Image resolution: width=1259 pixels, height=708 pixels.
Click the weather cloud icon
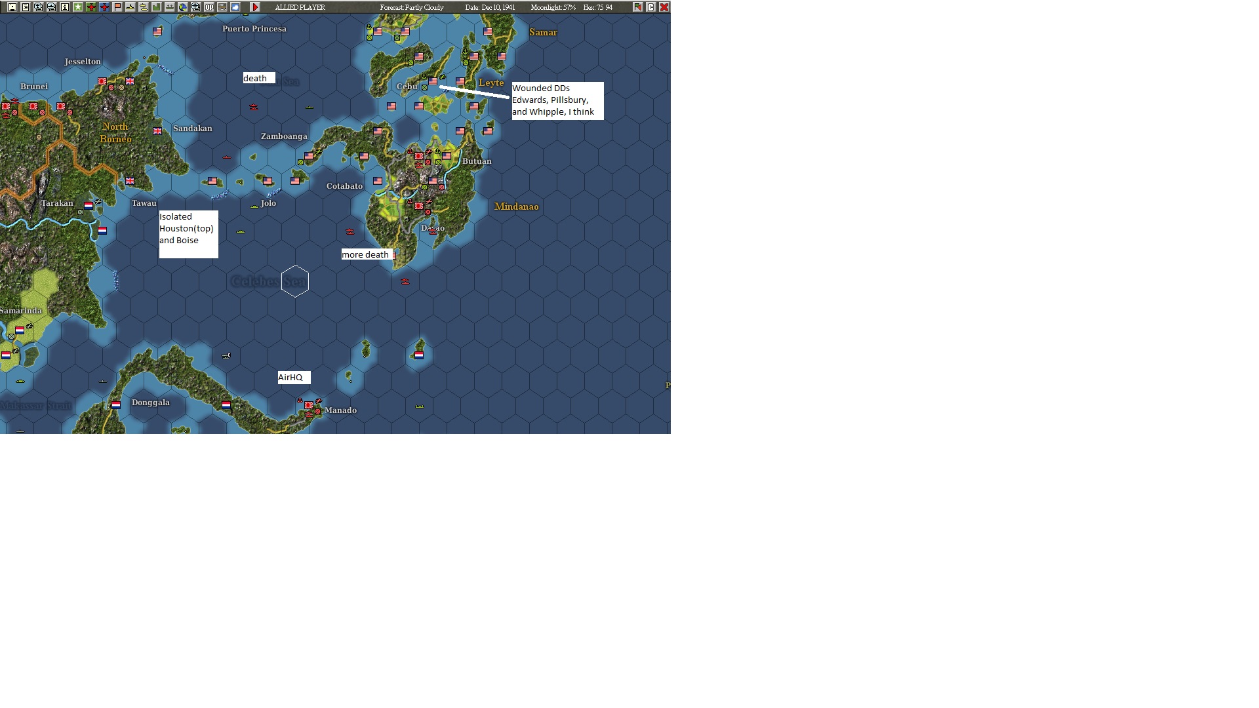tap(235, 7)
